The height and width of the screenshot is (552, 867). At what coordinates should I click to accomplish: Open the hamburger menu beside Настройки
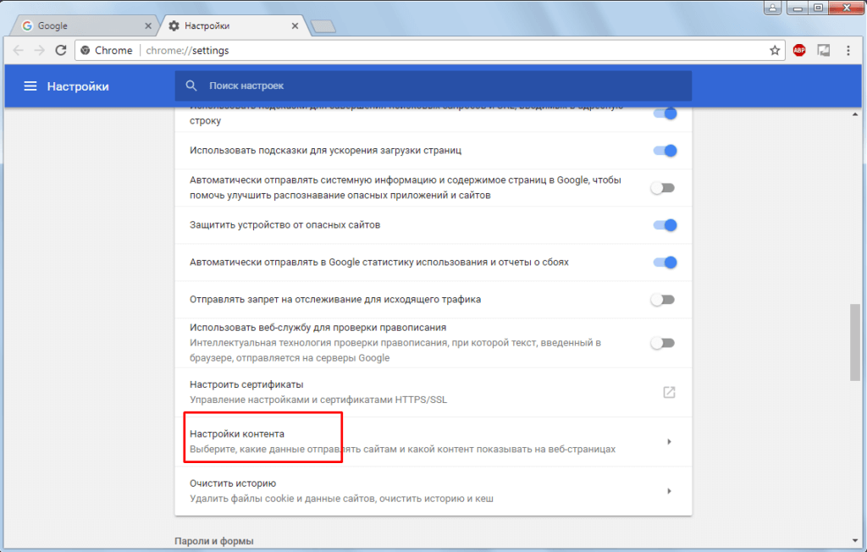click(x=30, y=86)
